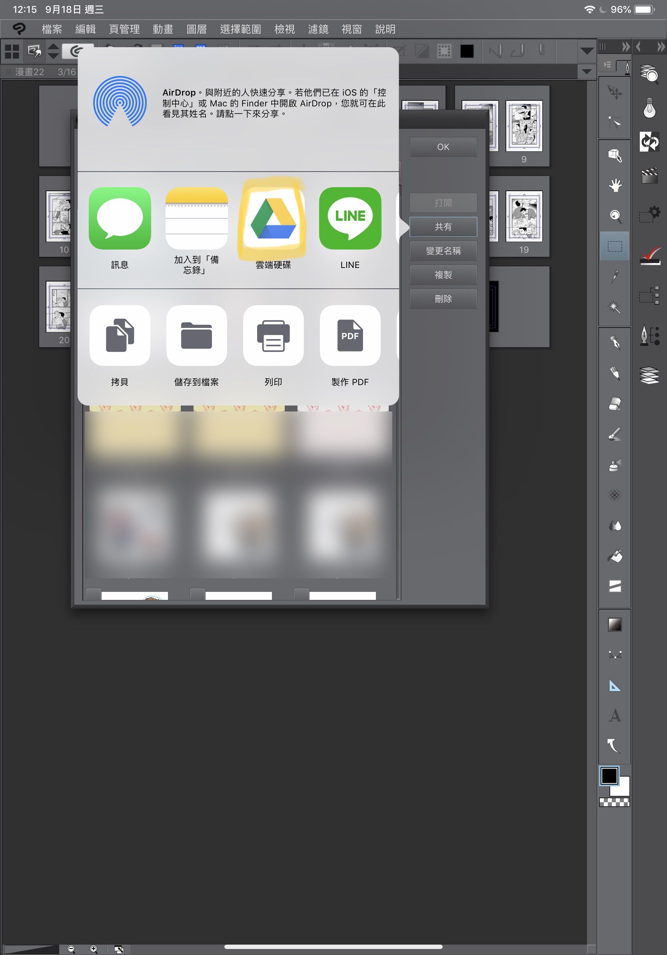Viewport: 667px width, 955px height.
Task: Expand right panel double-arrow chevron
Action: tap(661, 46)
